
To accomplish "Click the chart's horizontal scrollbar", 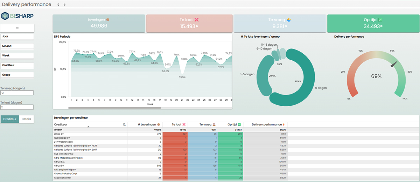I will click(x=105, y=108).
